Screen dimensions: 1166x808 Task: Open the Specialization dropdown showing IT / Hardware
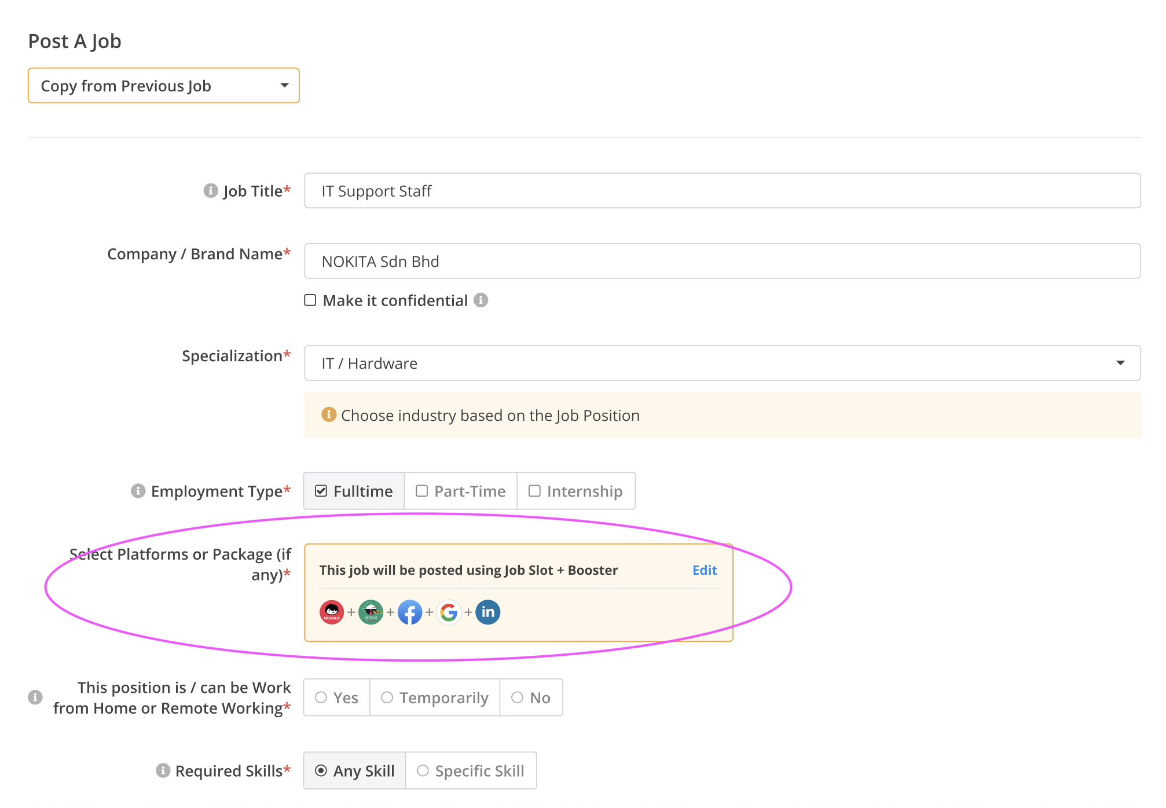tap(723, 363)
